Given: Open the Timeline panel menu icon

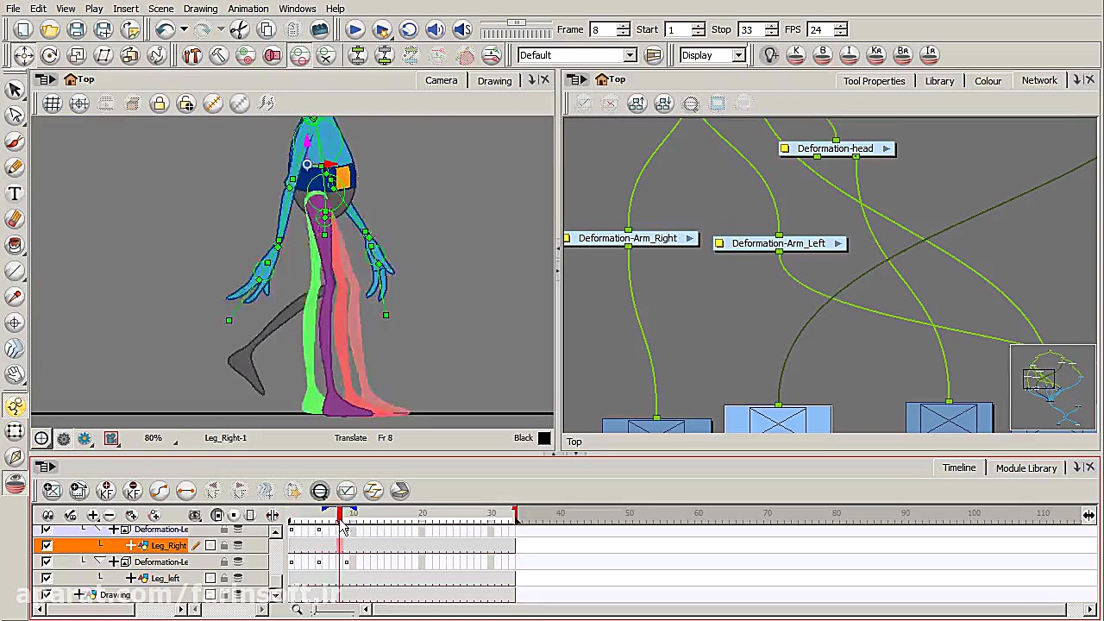Looking at the screenshot, I should pyautogui.click(x=45, y=467).
